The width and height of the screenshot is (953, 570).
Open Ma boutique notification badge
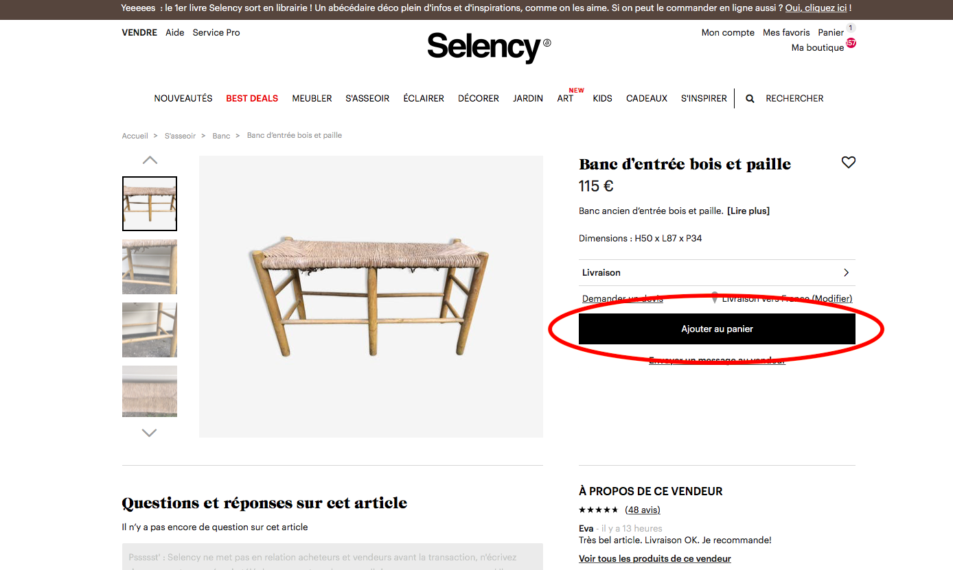pos(851,43)
